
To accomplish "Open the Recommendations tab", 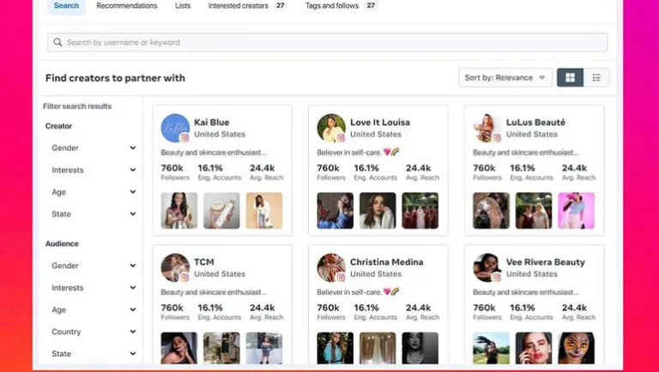I will [x=127, y=6].
